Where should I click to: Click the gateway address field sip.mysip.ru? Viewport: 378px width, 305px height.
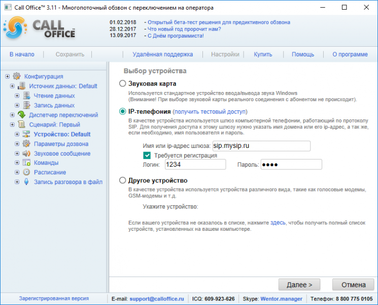click(x=261, y=146)
